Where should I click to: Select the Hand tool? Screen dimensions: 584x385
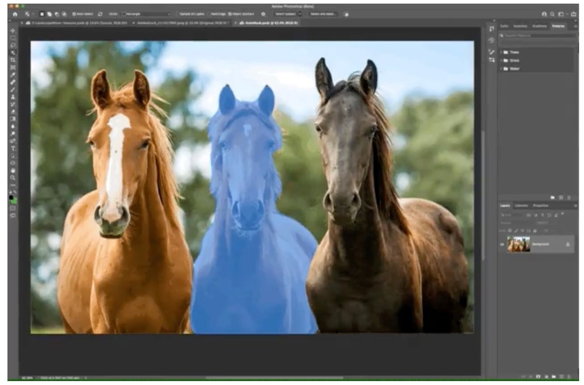click(13, 170)
